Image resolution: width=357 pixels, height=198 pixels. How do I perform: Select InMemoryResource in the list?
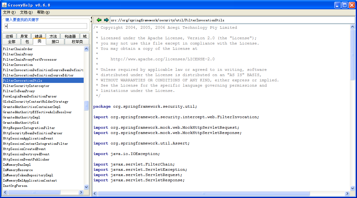(x=43, y=170)
